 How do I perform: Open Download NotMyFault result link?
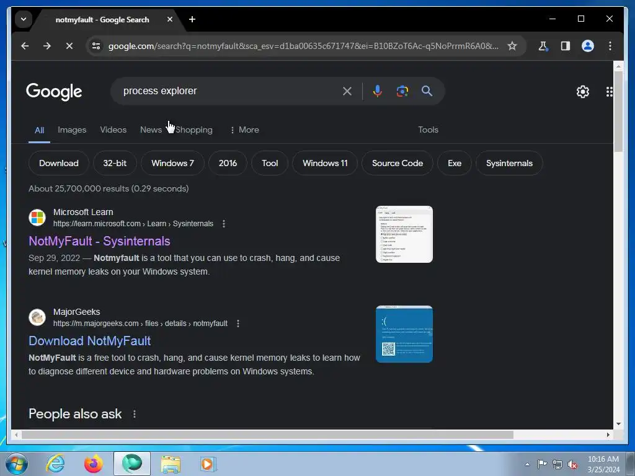89,341
